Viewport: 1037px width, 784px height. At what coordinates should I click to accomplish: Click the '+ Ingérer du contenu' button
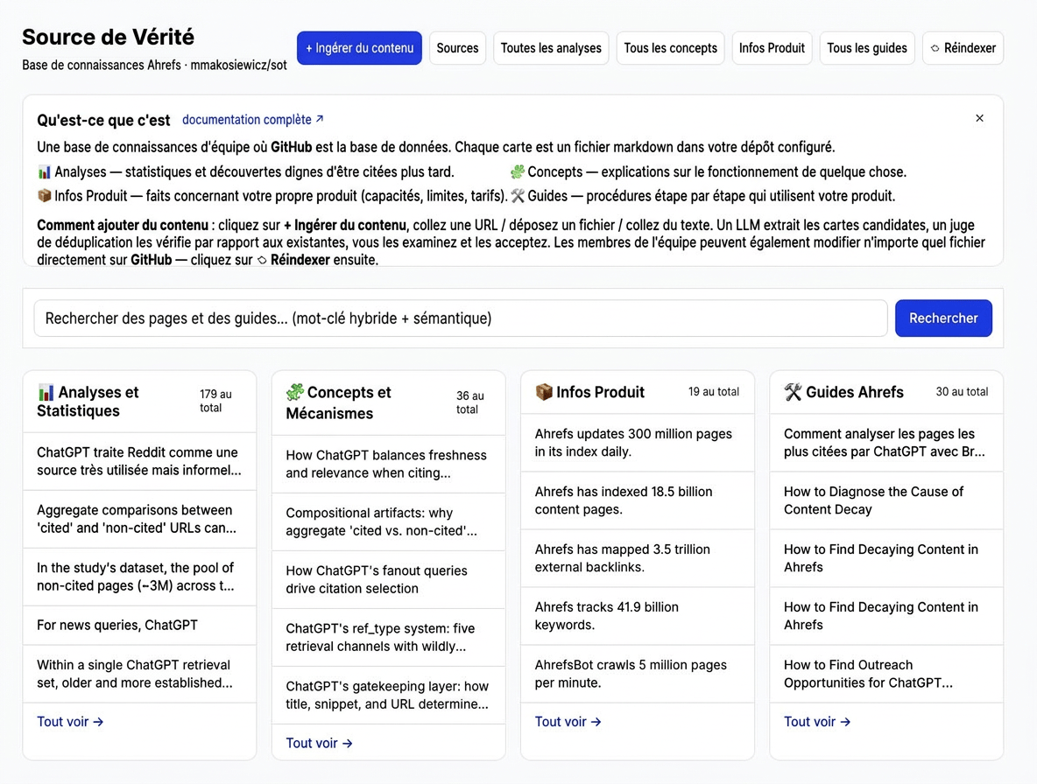tap(359, 48)
